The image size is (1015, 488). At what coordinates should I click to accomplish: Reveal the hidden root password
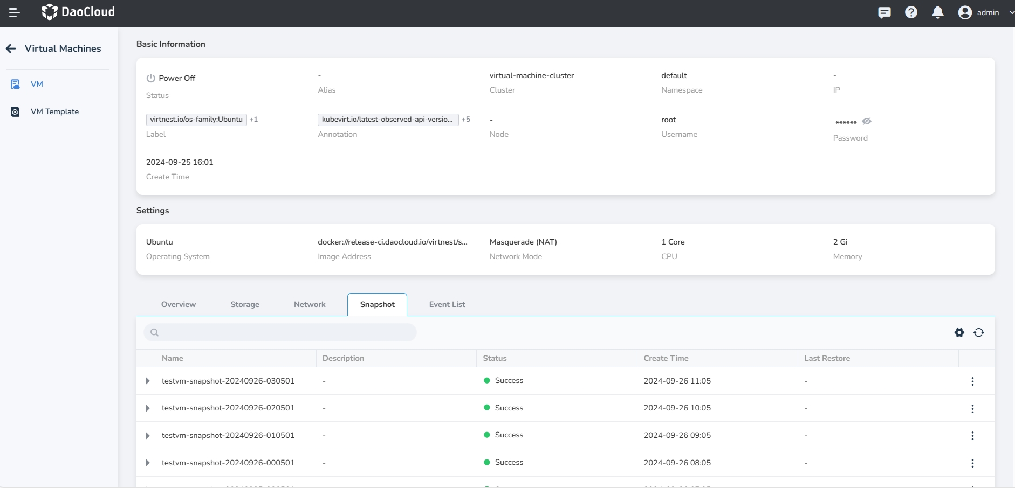click(867, 121)
